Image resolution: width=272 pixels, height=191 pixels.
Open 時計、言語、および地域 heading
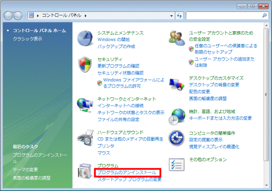212,111
